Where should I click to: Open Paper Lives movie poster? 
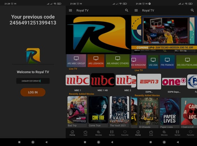click(170, 111)
